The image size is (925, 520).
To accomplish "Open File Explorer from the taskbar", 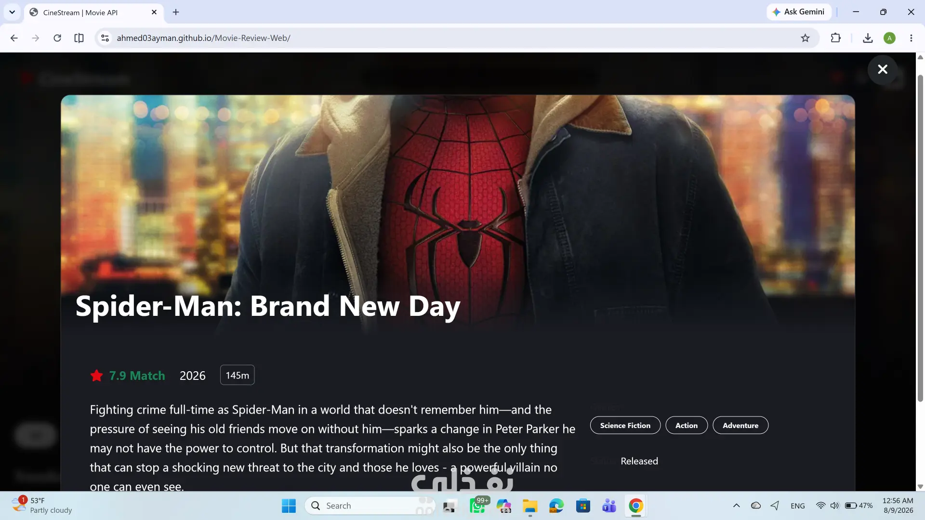I will coord(530,506).
